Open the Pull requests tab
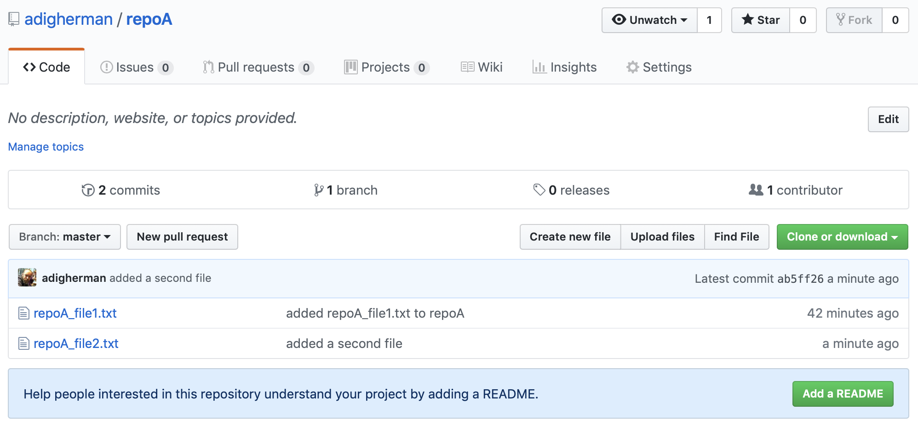Viewport: 918px width, 426px height. [x=258, y=67]
